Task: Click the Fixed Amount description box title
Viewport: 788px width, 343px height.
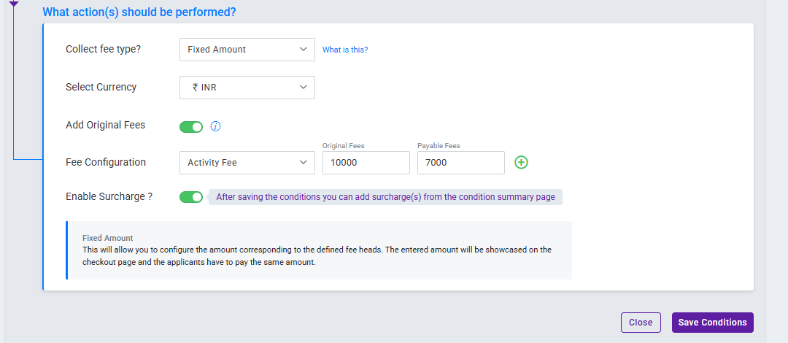Action: coord(108,238)
